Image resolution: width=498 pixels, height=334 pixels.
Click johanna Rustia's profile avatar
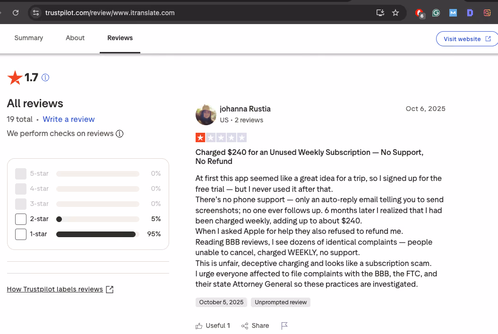pyautogui.click(x=206, y=115)
